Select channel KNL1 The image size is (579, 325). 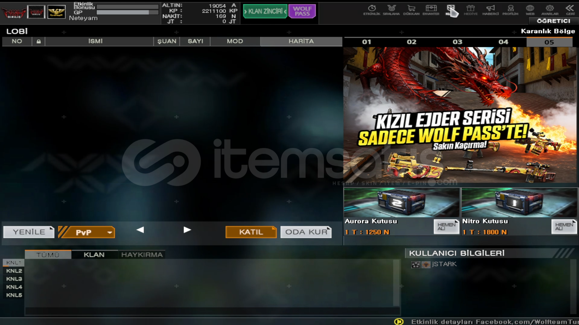coord(14,263)
